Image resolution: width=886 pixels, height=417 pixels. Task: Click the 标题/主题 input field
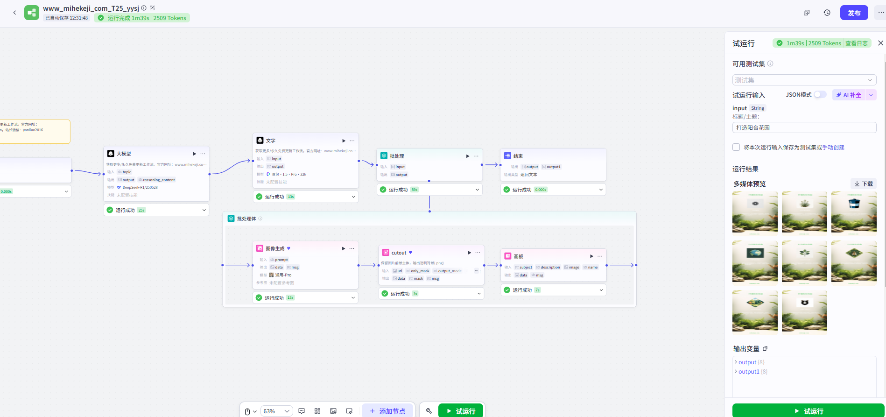point(804,127)
